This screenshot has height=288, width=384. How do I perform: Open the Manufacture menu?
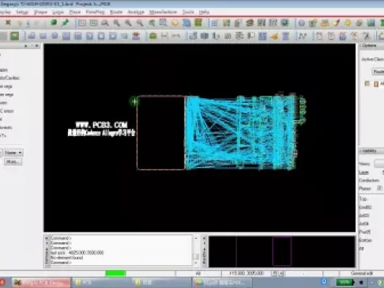pos(163,12)
